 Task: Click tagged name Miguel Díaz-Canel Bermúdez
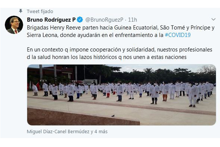[58, 132]
